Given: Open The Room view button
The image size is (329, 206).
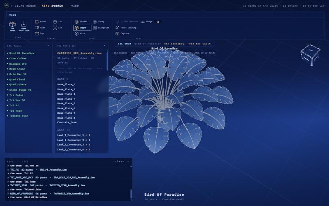Looking at the screenshot, I should click(12, 26).
